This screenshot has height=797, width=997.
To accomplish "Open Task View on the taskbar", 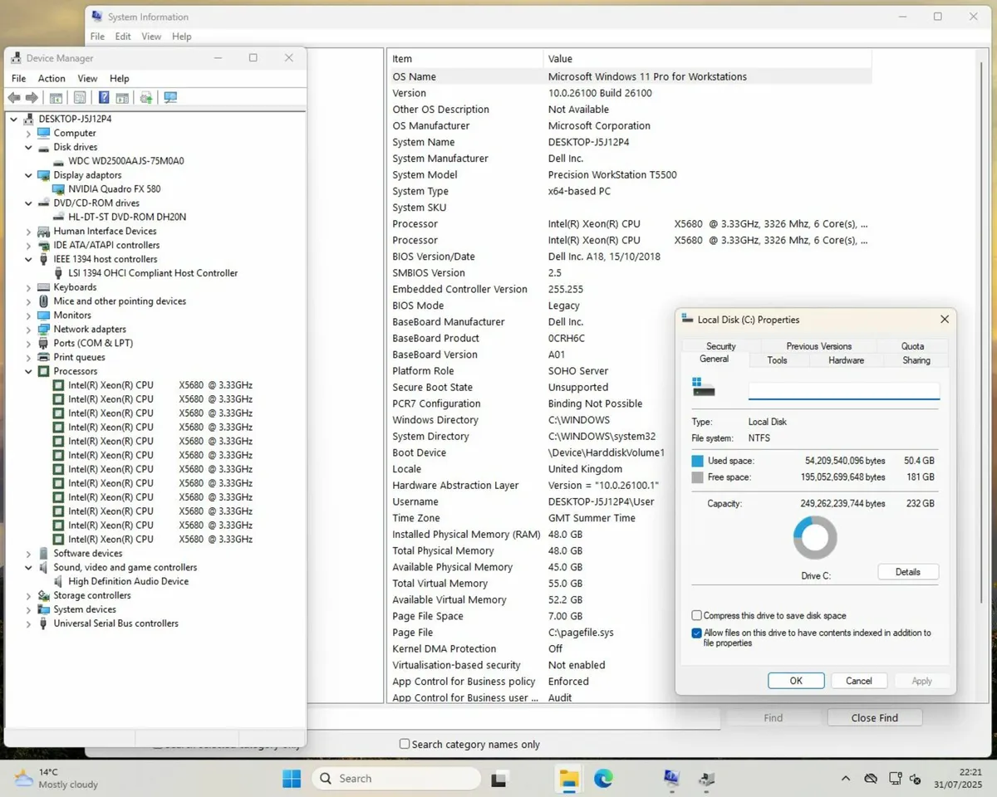I will coord(499,779).
